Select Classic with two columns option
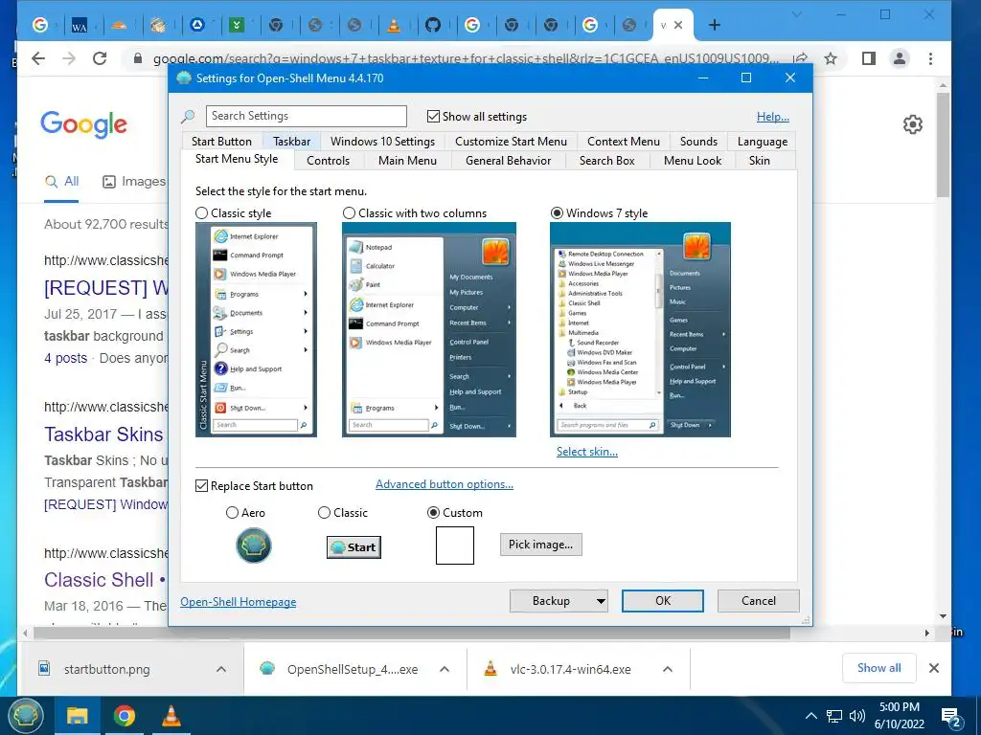This screenshot has height=735, width=981. click(x=349, y=213)
